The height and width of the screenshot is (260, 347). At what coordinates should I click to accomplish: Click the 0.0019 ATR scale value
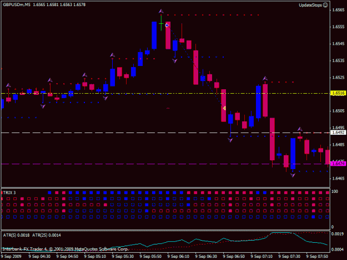[x=338, y=234]
